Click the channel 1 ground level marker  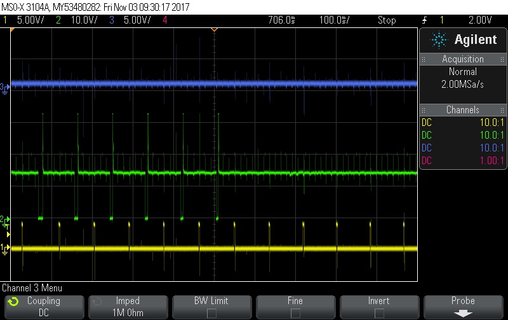(4, 247)
